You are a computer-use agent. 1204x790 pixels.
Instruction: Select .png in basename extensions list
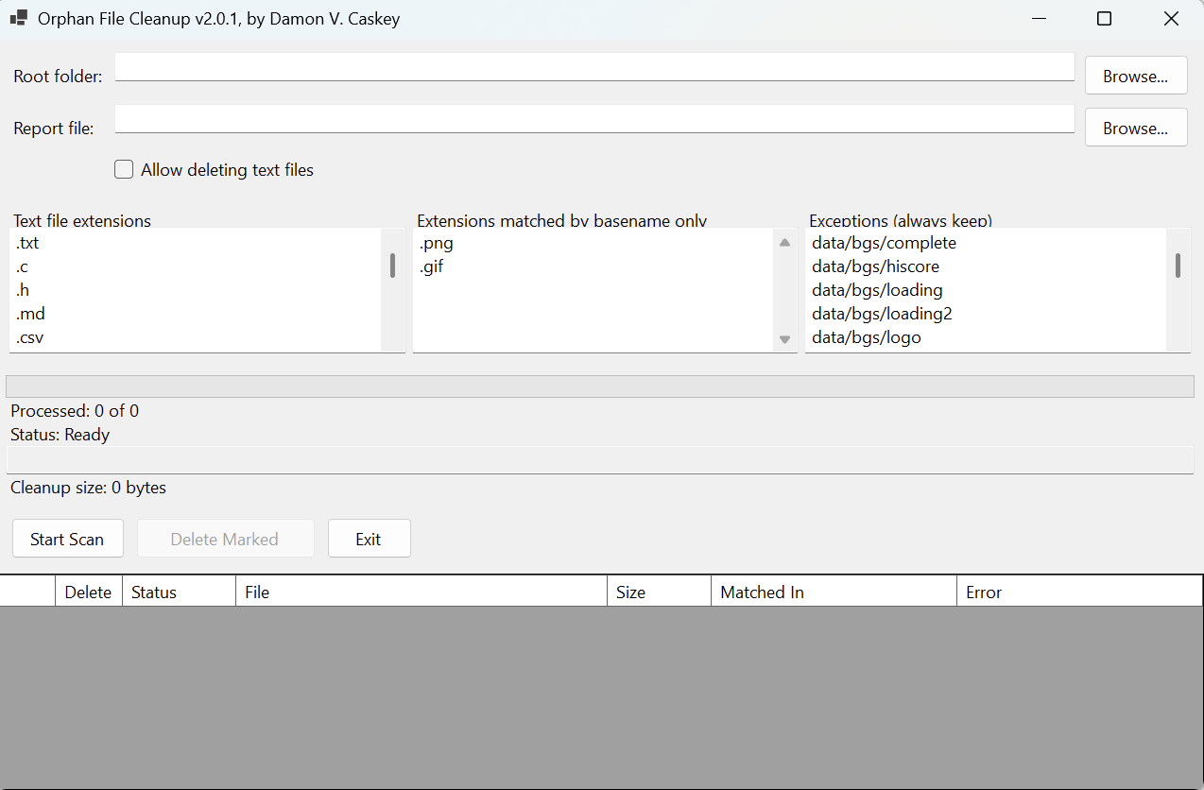437,244
